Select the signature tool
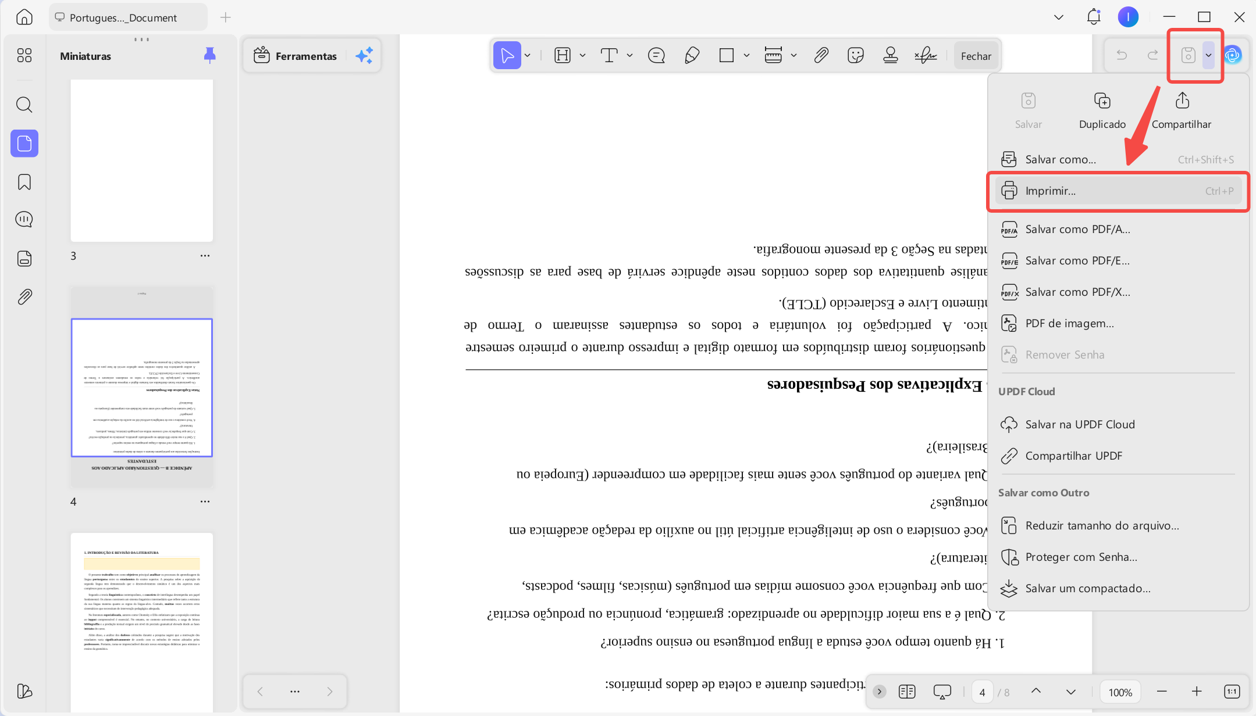 click(x=926, y=55)
